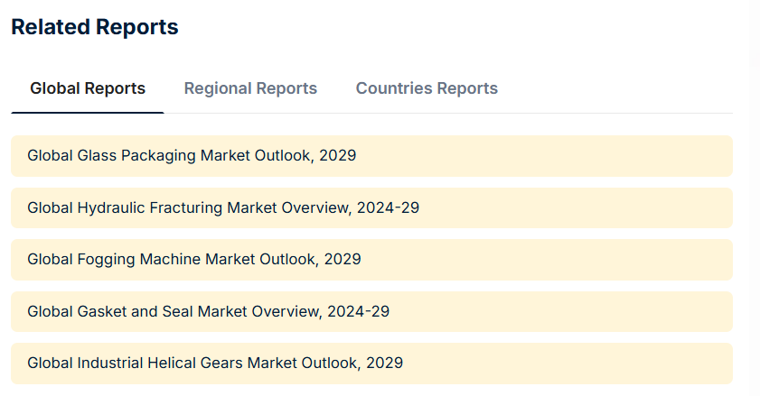Viewport: 760px width, 396px height.
Task: Open Global Hydraulic Fracturing Market Overview report
Action: coord(222,207)
